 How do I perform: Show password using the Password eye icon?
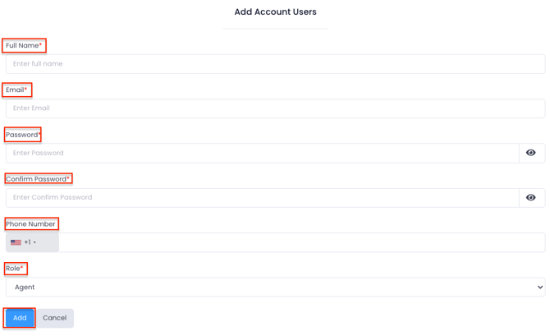point(530,153)
